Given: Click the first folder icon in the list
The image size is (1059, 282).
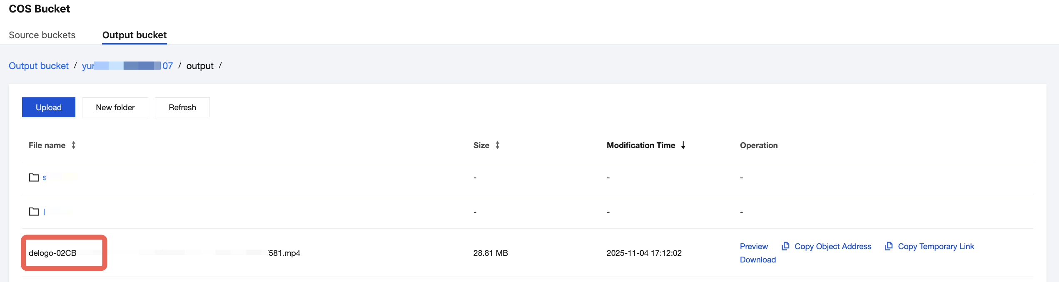Looking at the screenshot, I should click(34, 178).
